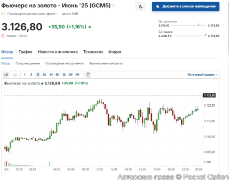231x180 pixels.
Task: Set chart interval to 1H
Action: (x=51, y=75)
